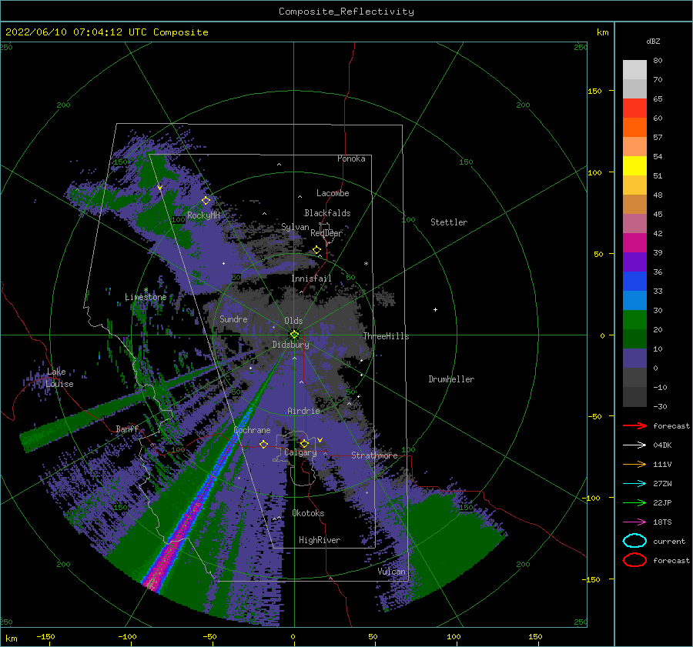The width and height of the screenshot is (693, 647).
Task: Click the asterisk marker above Limestone
Action: (x=146, y=290)
